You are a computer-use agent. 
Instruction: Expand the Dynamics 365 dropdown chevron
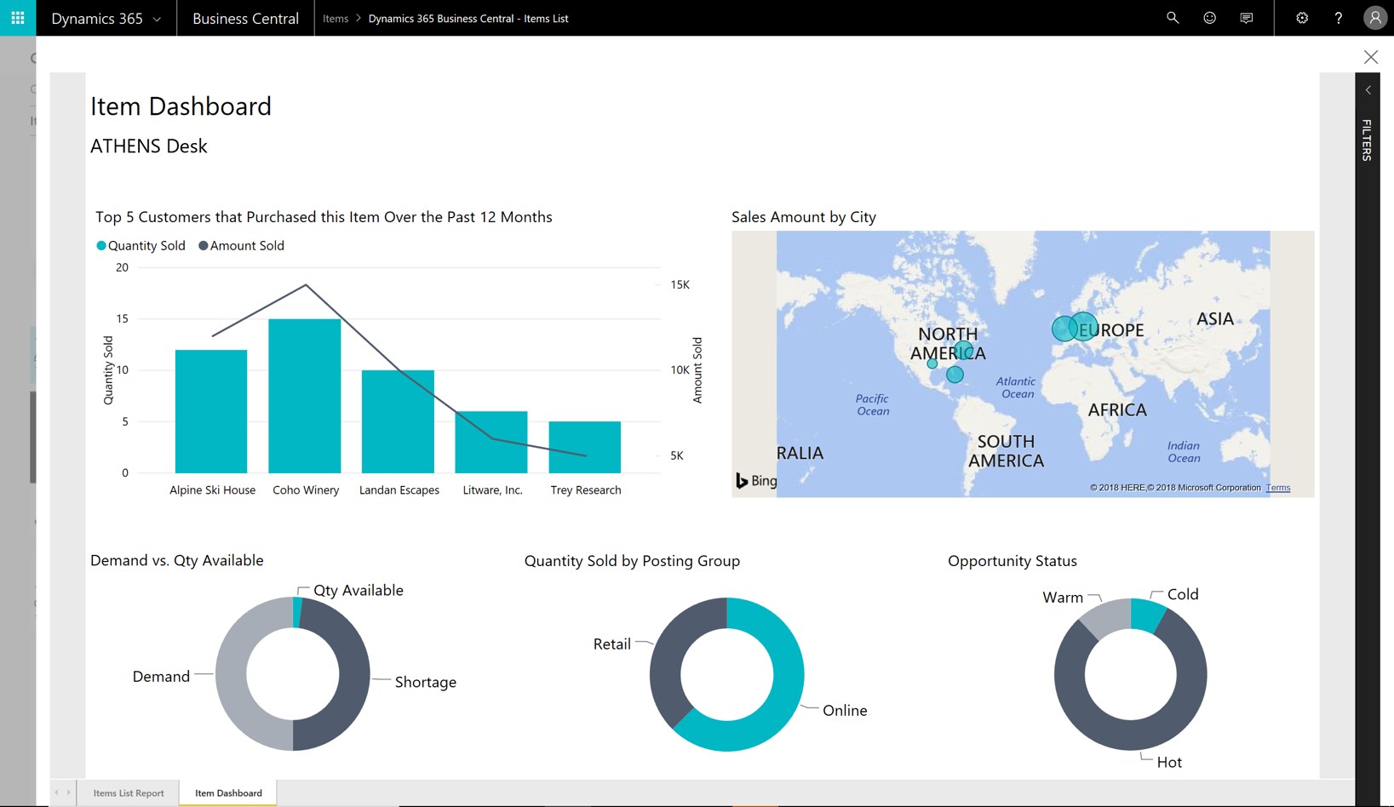pos(157,19)
